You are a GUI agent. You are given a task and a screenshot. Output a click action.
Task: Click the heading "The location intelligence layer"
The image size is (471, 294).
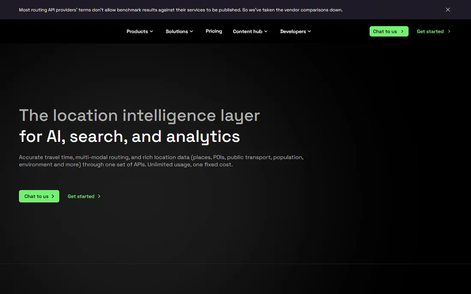coord(140,116)
